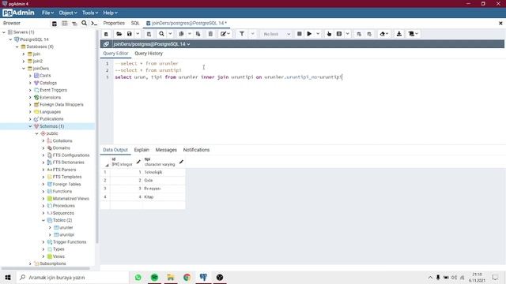Collapse the Tables (2) node
Screen dimensions: 506x284
43,220
